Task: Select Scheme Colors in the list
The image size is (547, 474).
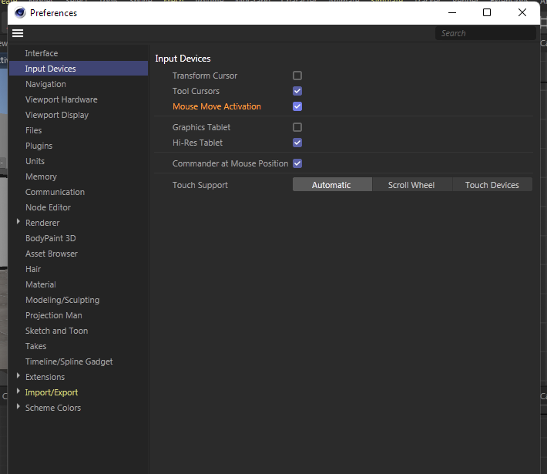Action: [x=53, y=408]
